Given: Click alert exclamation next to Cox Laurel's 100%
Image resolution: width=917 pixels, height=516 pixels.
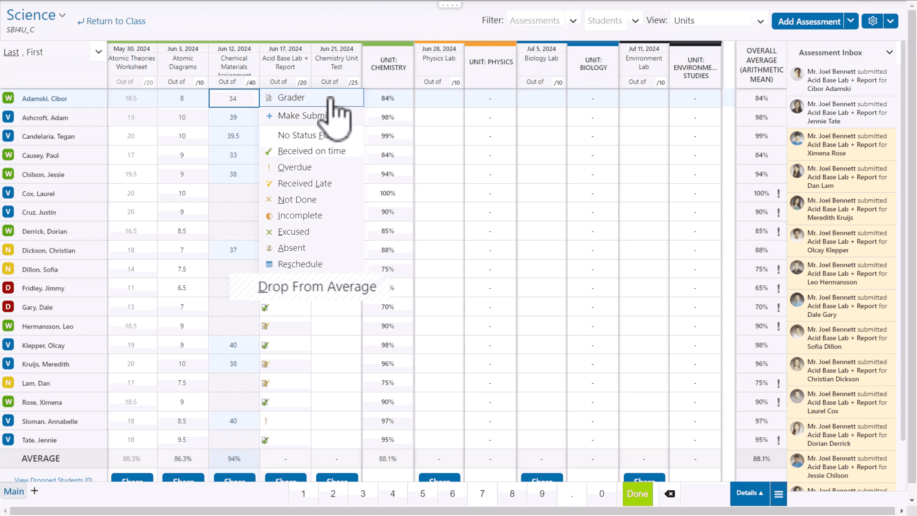Looking at the screenshot, I should [779, 193].
